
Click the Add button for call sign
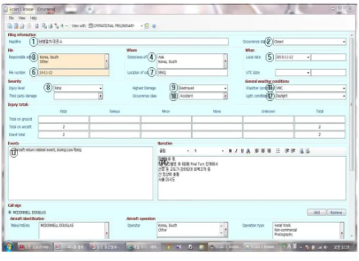(x=317, y=212)
